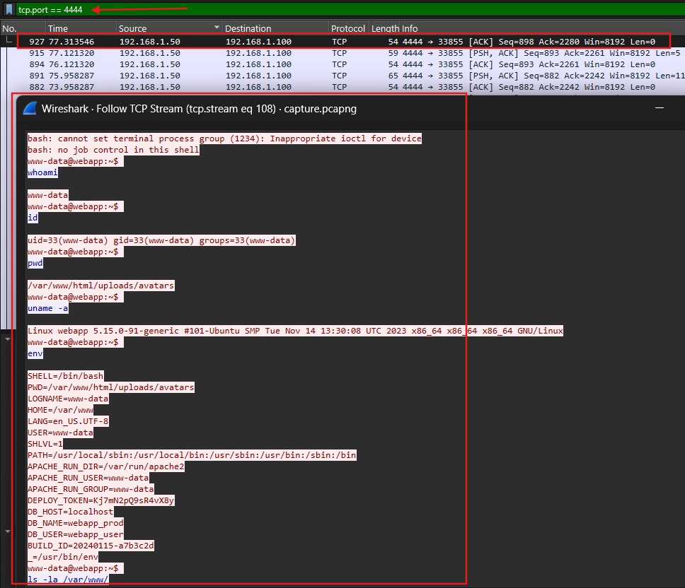Image resolution: width=685 pixels, height=588 pixels.
Task: Click the APACHE_RUN_DIR=/var/run/apache2 line
Action: (105, 466)
